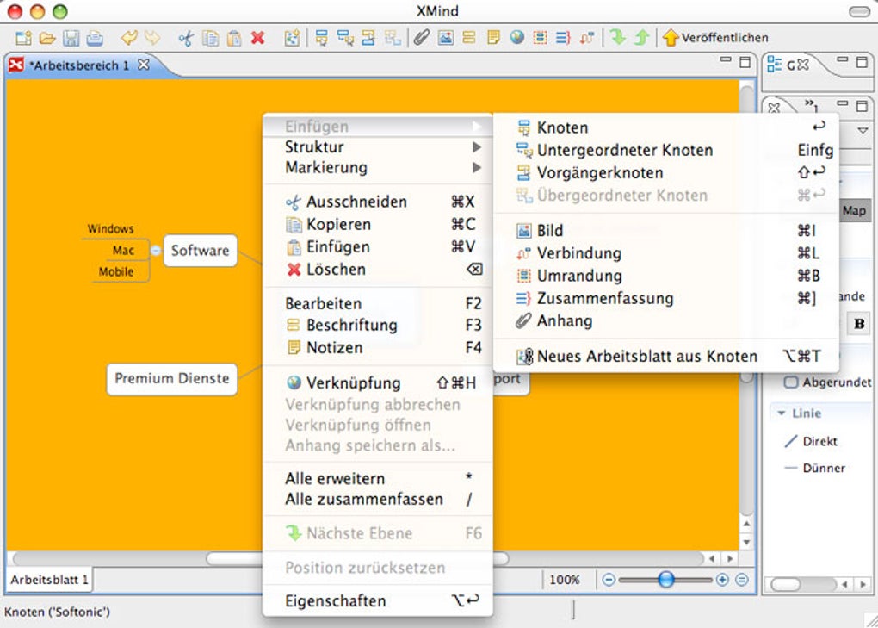Open a file with the folder toolbar icon
This screenshot has width=878, height=628.
(x=47, y=38)
